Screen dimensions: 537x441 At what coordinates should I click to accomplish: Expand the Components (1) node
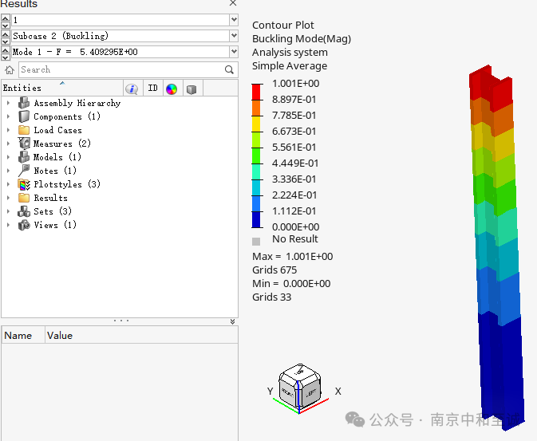8,116
